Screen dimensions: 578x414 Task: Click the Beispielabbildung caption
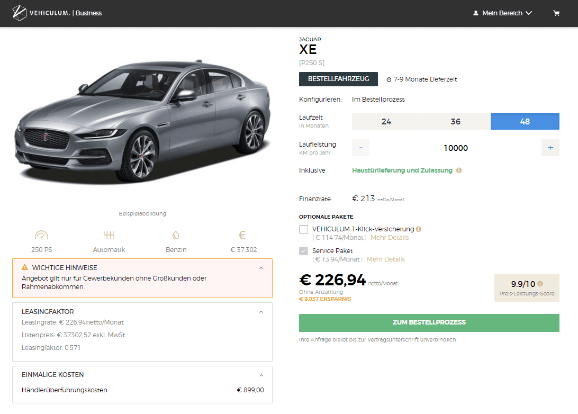142,213
